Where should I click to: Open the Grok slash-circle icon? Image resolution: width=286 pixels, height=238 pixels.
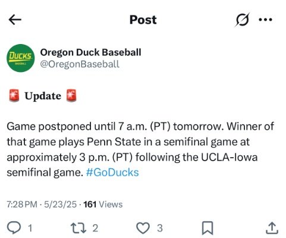point(242,20)
